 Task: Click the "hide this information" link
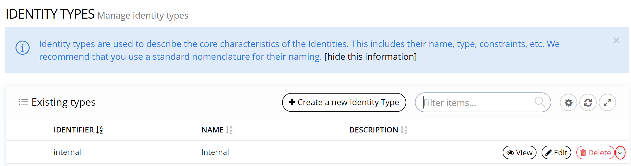pyautogui.click(x=370, y=57)
